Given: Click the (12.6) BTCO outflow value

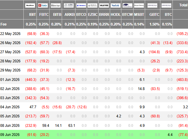Looking at the screenshot, I should click(82, 107).
